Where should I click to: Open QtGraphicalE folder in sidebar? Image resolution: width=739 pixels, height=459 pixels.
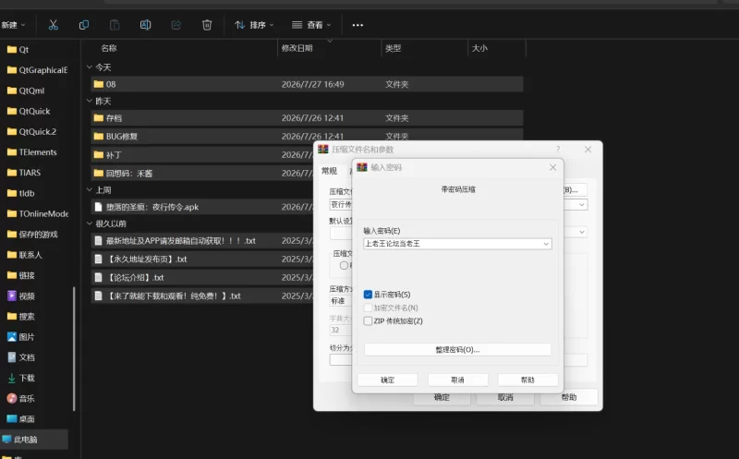38,70
